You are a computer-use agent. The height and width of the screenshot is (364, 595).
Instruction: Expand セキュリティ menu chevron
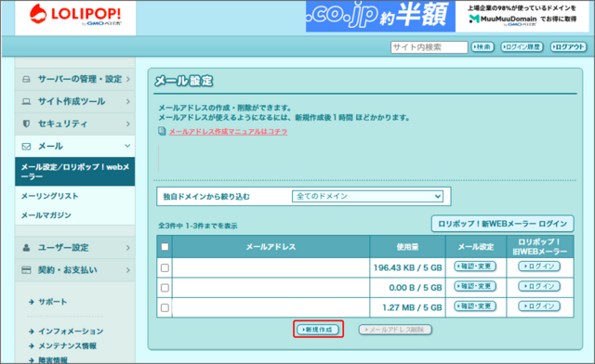click(128, 124)
